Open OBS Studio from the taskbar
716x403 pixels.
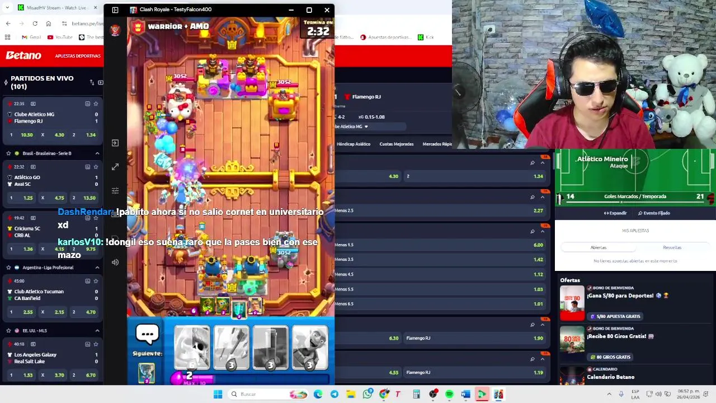[x=433, y=395]
